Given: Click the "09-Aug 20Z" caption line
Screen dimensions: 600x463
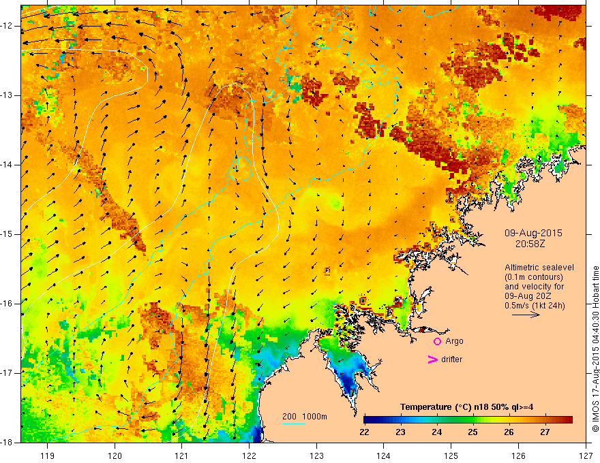Looking at the screenshot, I should click(x=527, y=296).
